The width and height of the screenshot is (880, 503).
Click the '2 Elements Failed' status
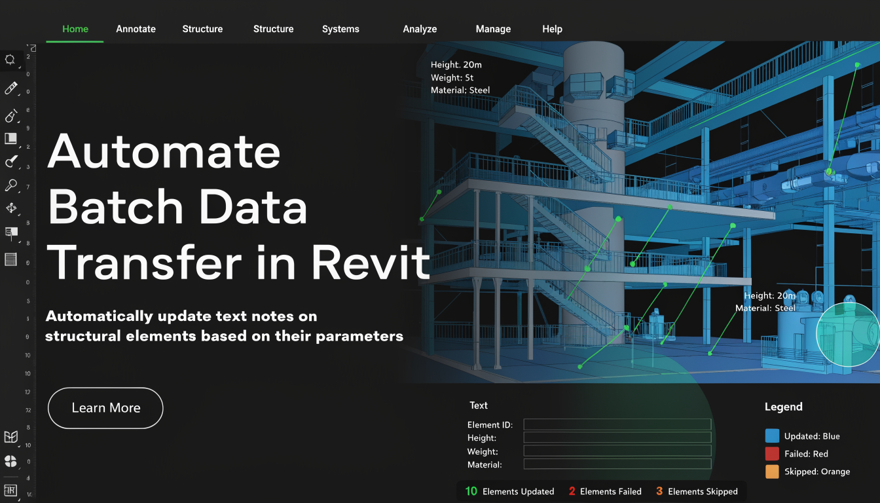pos(605,491)
